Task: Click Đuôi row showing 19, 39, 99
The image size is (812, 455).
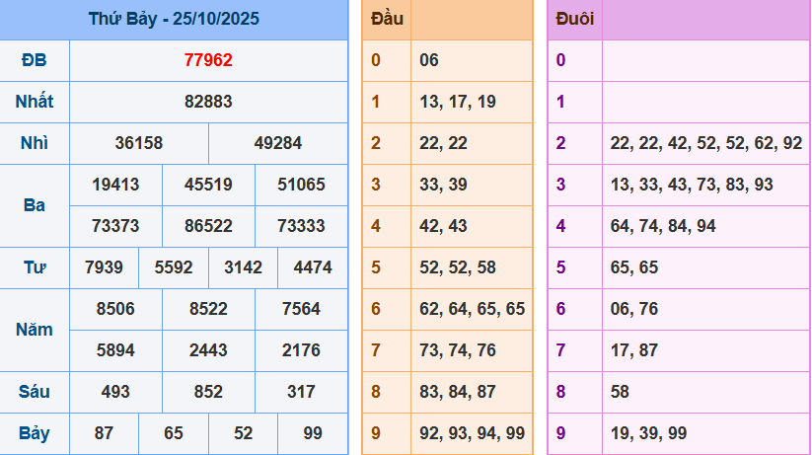Action: (648, 433)
